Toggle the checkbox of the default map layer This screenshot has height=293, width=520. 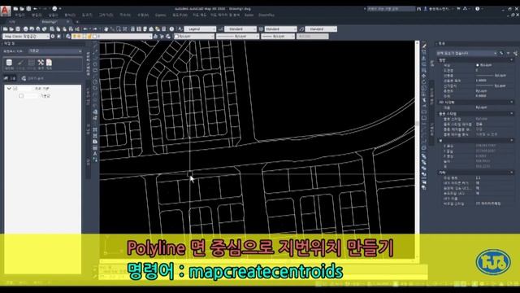point(21,96)
